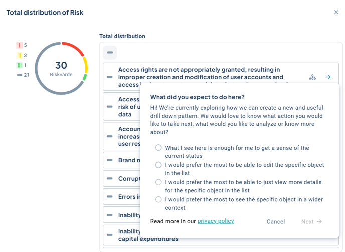Select 'see the specific object in wider context' option

coord(158,199)
